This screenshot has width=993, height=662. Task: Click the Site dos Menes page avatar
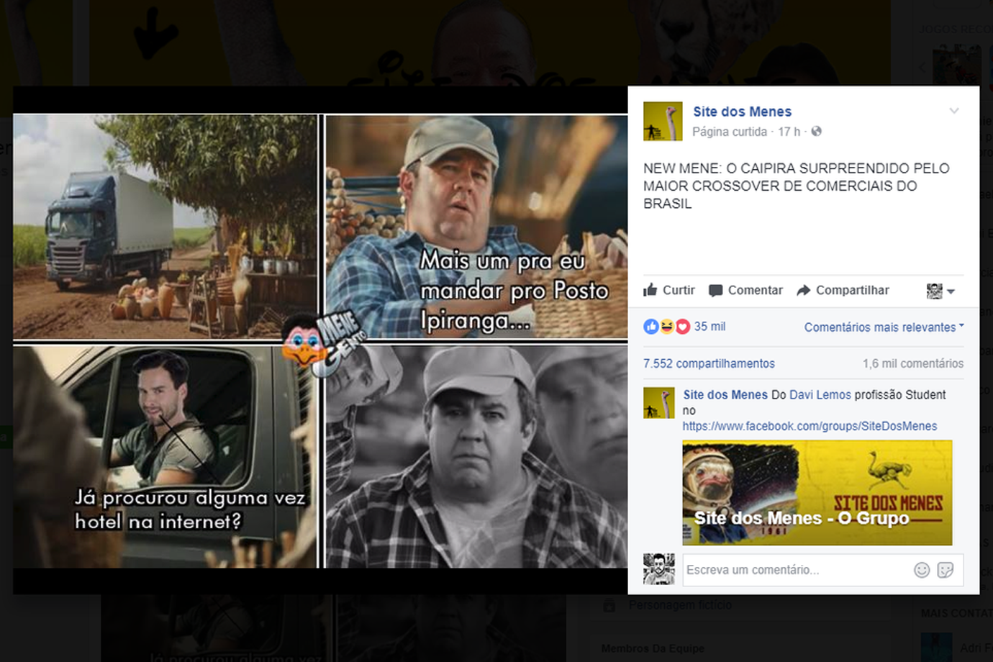(x=662, y=121)
